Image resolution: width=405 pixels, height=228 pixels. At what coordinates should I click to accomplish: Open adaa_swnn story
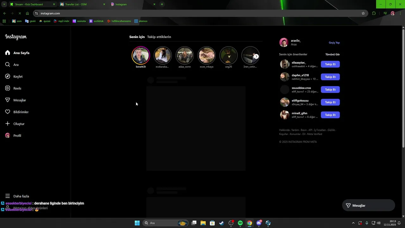coord(184,55)
